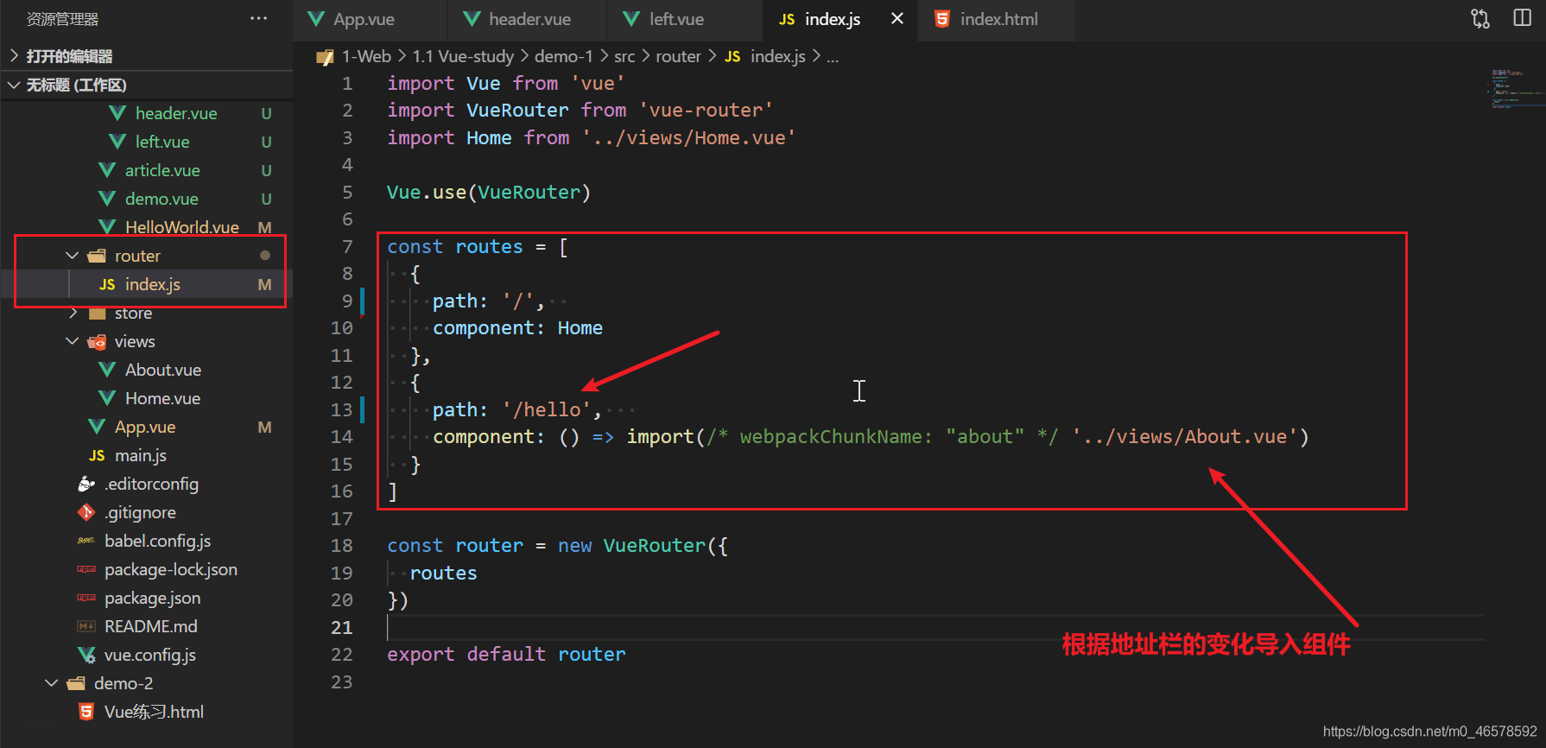
Task: Open package.json file
Action: coord(153,598)
